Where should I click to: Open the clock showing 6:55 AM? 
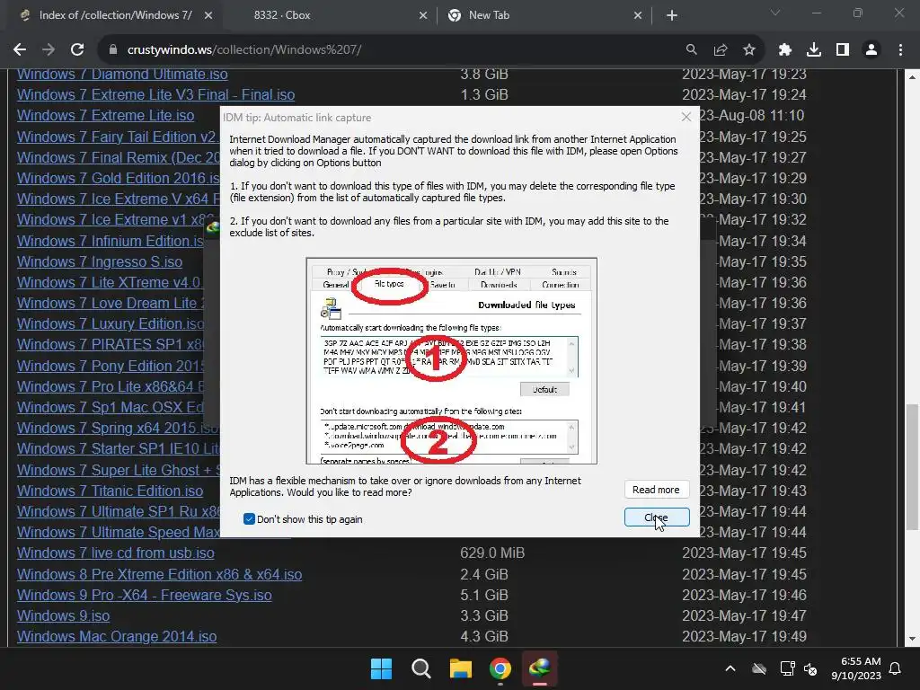coord(856,668)
